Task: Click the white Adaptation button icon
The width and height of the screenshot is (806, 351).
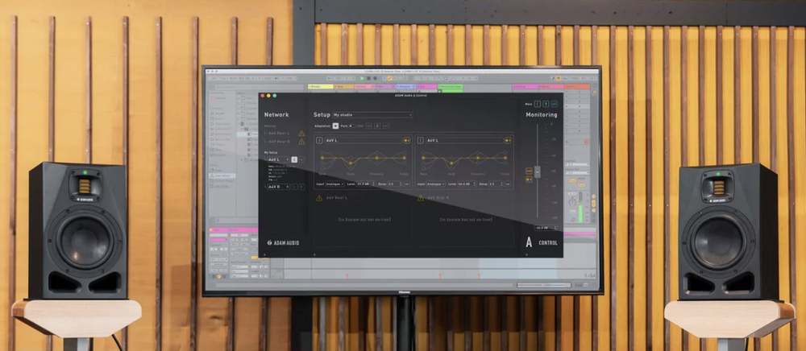Action: (335, 126)
